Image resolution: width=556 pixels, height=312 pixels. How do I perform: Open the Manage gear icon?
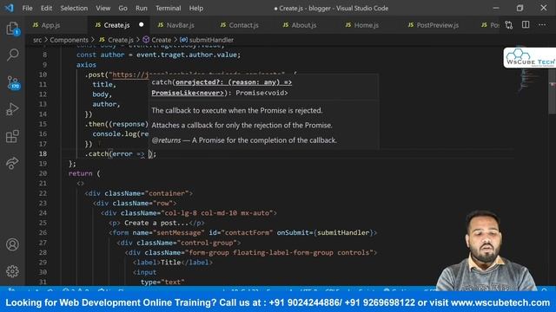(12, 271)
